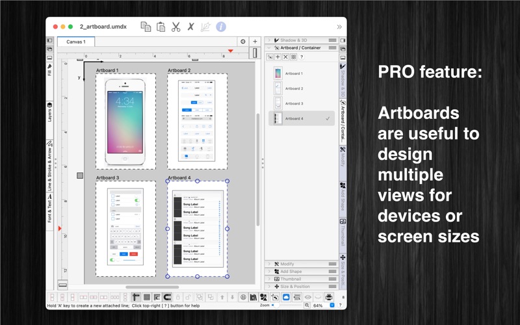Click the group objects icon

(x=200, y=297)
